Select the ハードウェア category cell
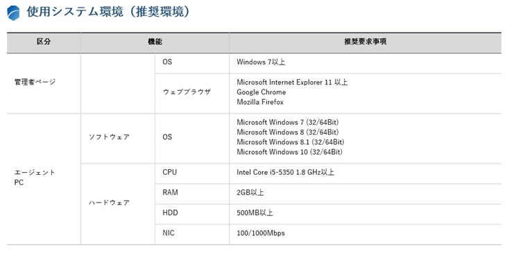This screenshot has height=260, width=516. pos(109,202)
